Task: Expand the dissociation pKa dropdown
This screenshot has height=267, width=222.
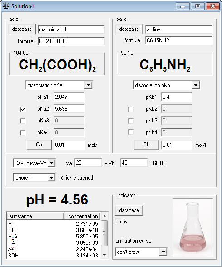Action: pyautogui.click(x=89, y=85)
